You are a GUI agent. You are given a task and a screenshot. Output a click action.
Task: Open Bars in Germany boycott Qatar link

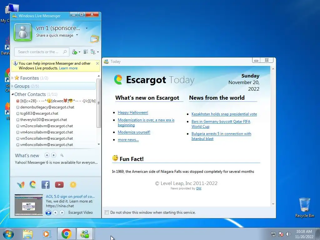[221, 124]
